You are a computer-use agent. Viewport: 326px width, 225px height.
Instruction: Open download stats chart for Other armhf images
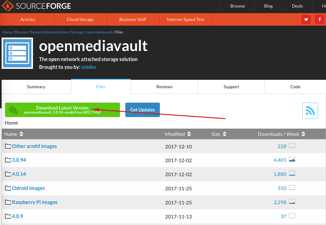[x=292, y=146]
